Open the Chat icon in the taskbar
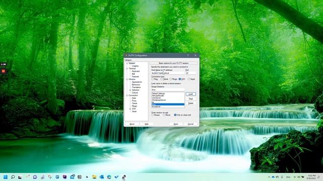 tap(35, 177)
